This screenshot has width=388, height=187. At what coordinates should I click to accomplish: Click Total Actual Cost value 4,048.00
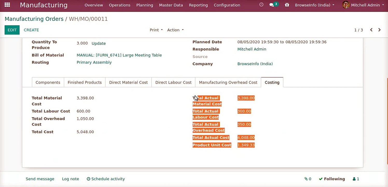tap(246, 138)
